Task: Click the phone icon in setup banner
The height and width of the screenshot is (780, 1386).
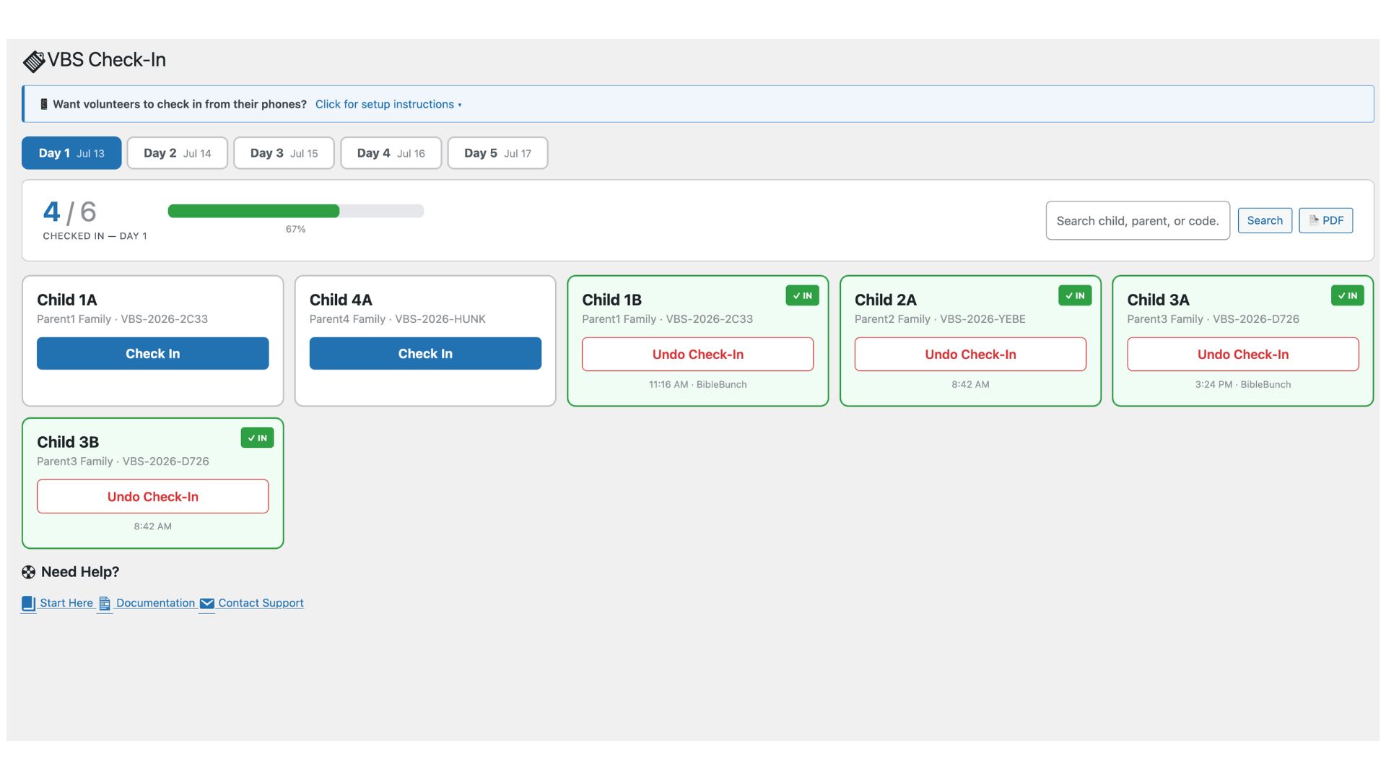Action: click(44, 104)
